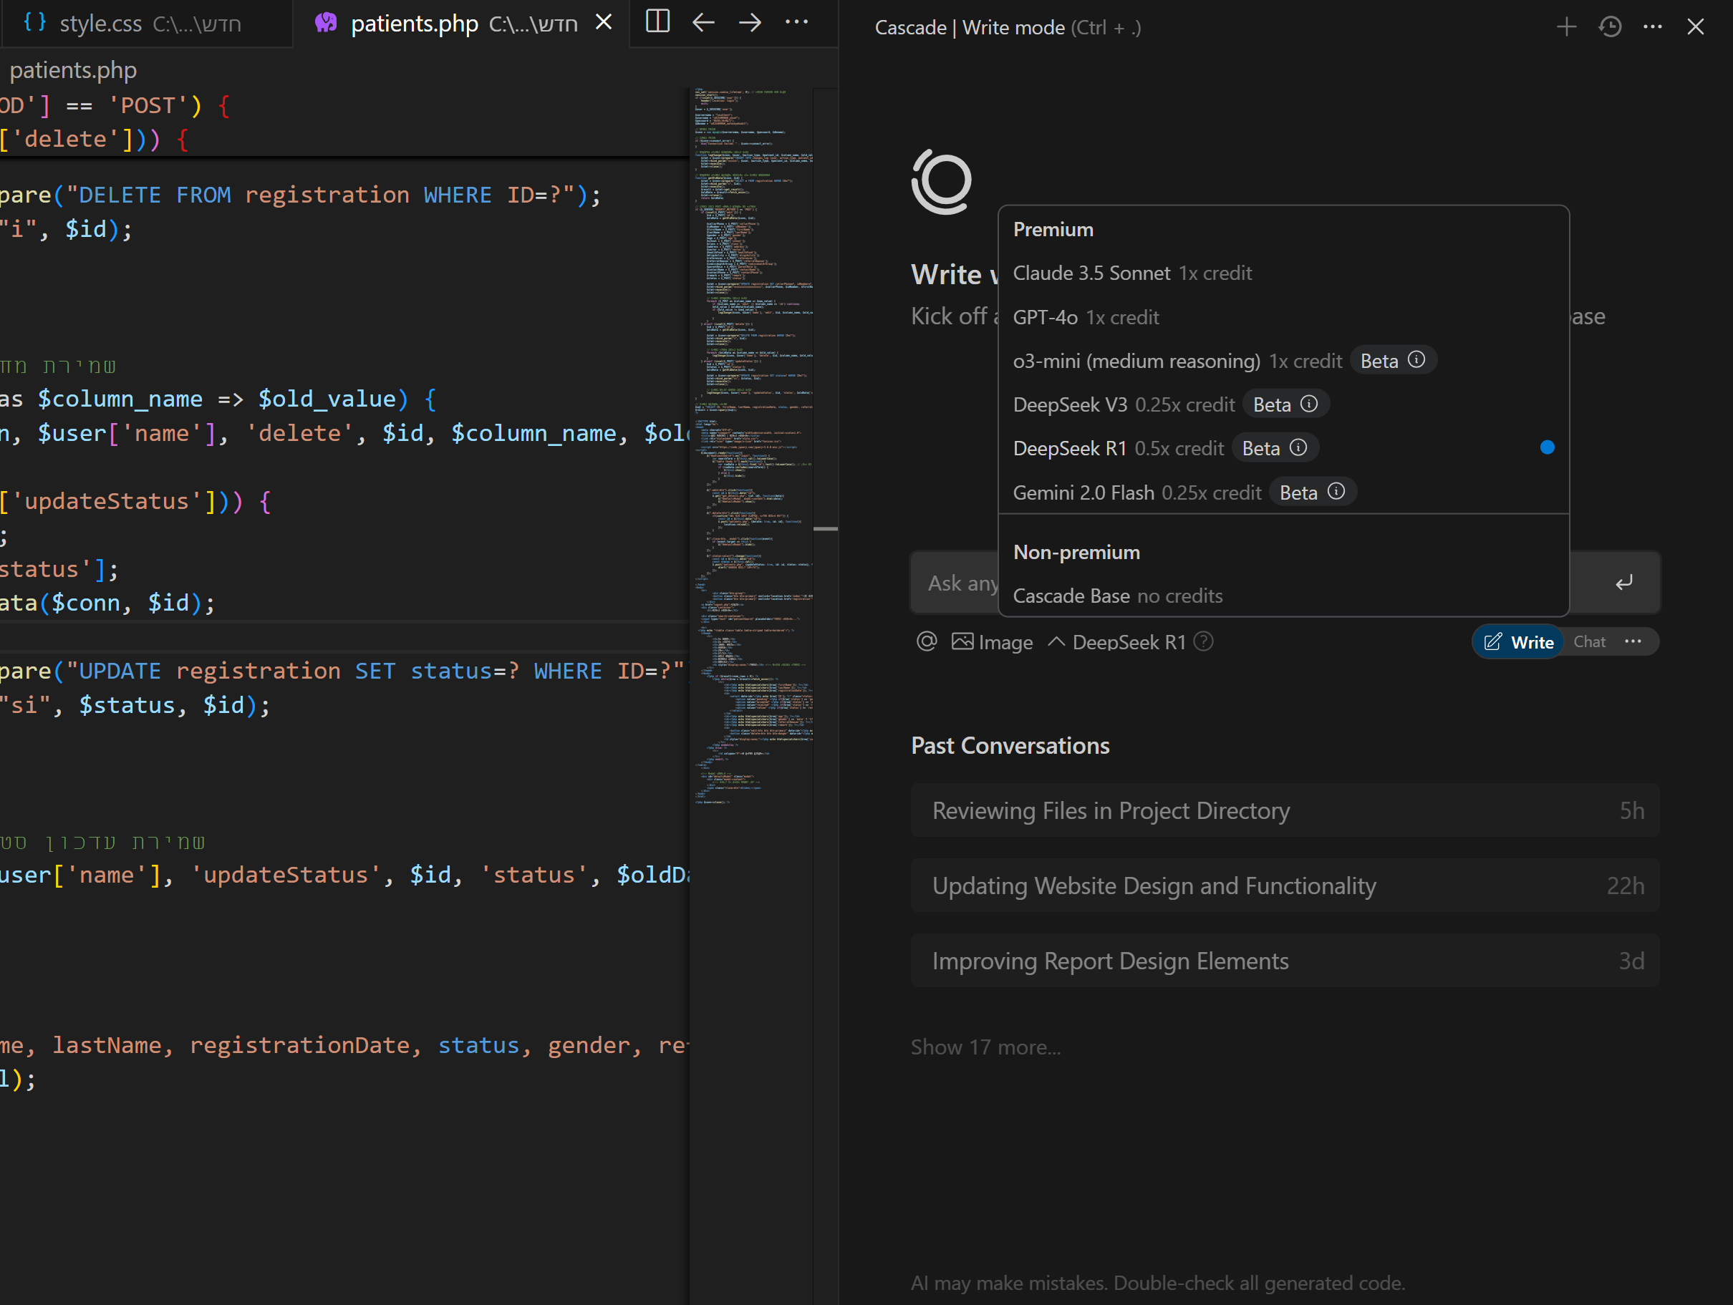Attach an Image to the prompt
Viewport: 1733px width, 1305px height.
[992, 642]
